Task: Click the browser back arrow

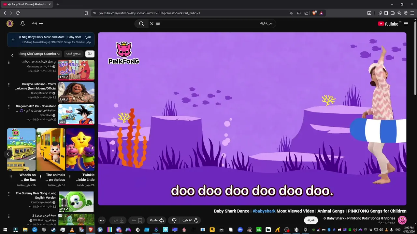Action: pyautogui.click(x=5, y=13)
